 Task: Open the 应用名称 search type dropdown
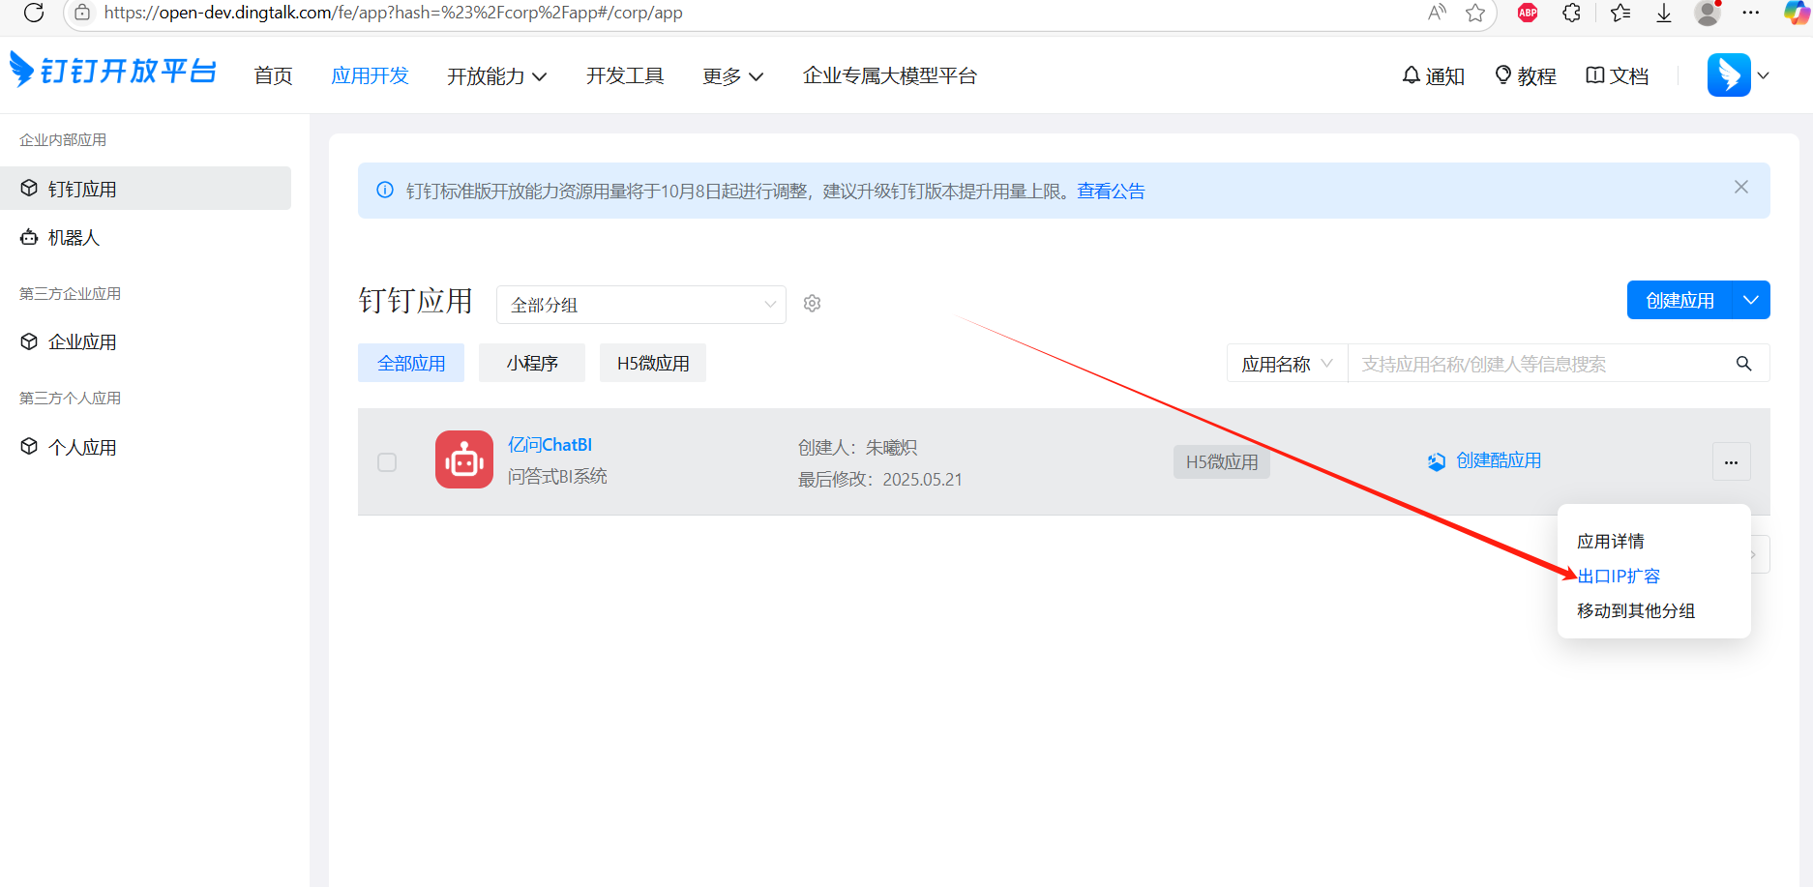pos(1286,364)
